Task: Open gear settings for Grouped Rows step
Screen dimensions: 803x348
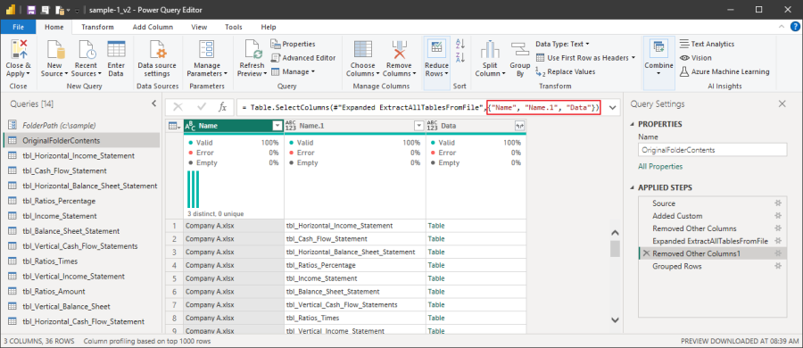Action: pyautogui.click(x=778, y=267)
